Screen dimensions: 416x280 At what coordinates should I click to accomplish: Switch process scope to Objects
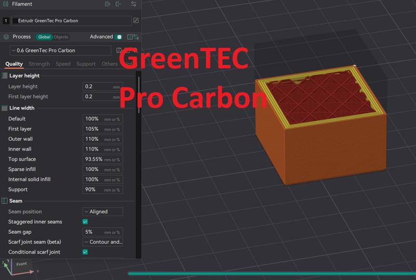click(61, 37)
